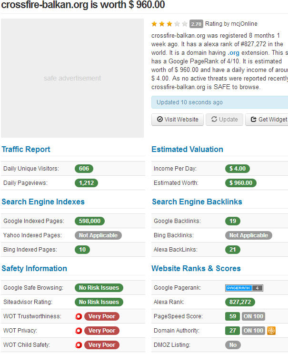
Task: Open the Get Widget button
Action: 267,120
